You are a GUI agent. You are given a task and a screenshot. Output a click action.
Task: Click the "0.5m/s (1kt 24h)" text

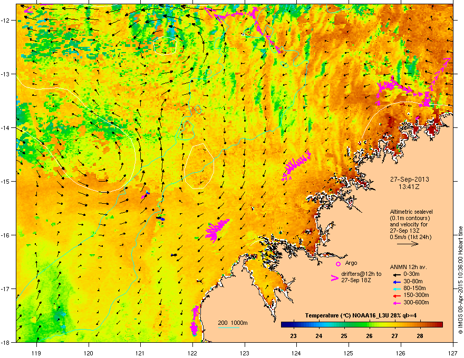coord(410,237)
